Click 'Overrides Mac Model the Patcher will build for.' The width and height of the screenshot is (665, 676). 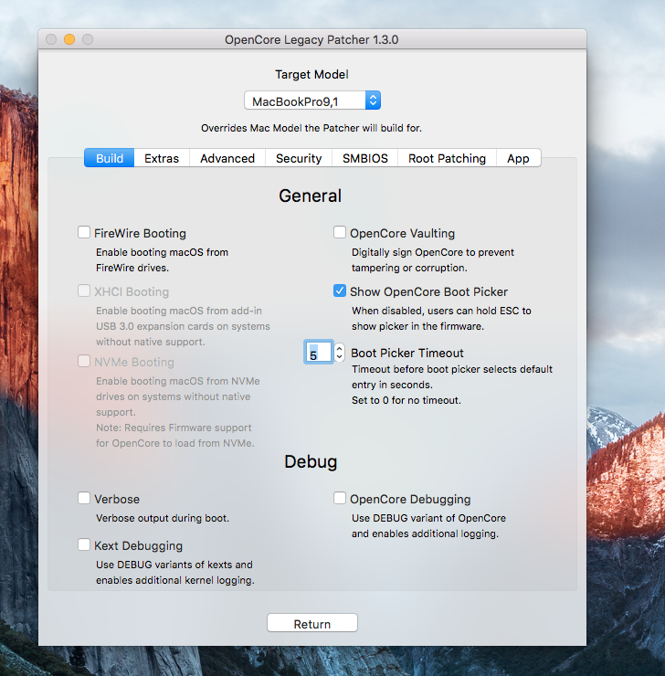[311, 128]
